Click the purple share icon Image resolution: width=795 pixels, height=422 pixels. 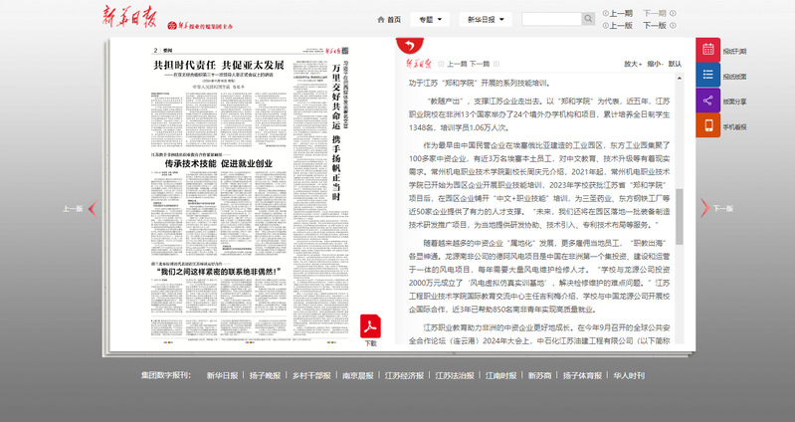tap(707, 101)
